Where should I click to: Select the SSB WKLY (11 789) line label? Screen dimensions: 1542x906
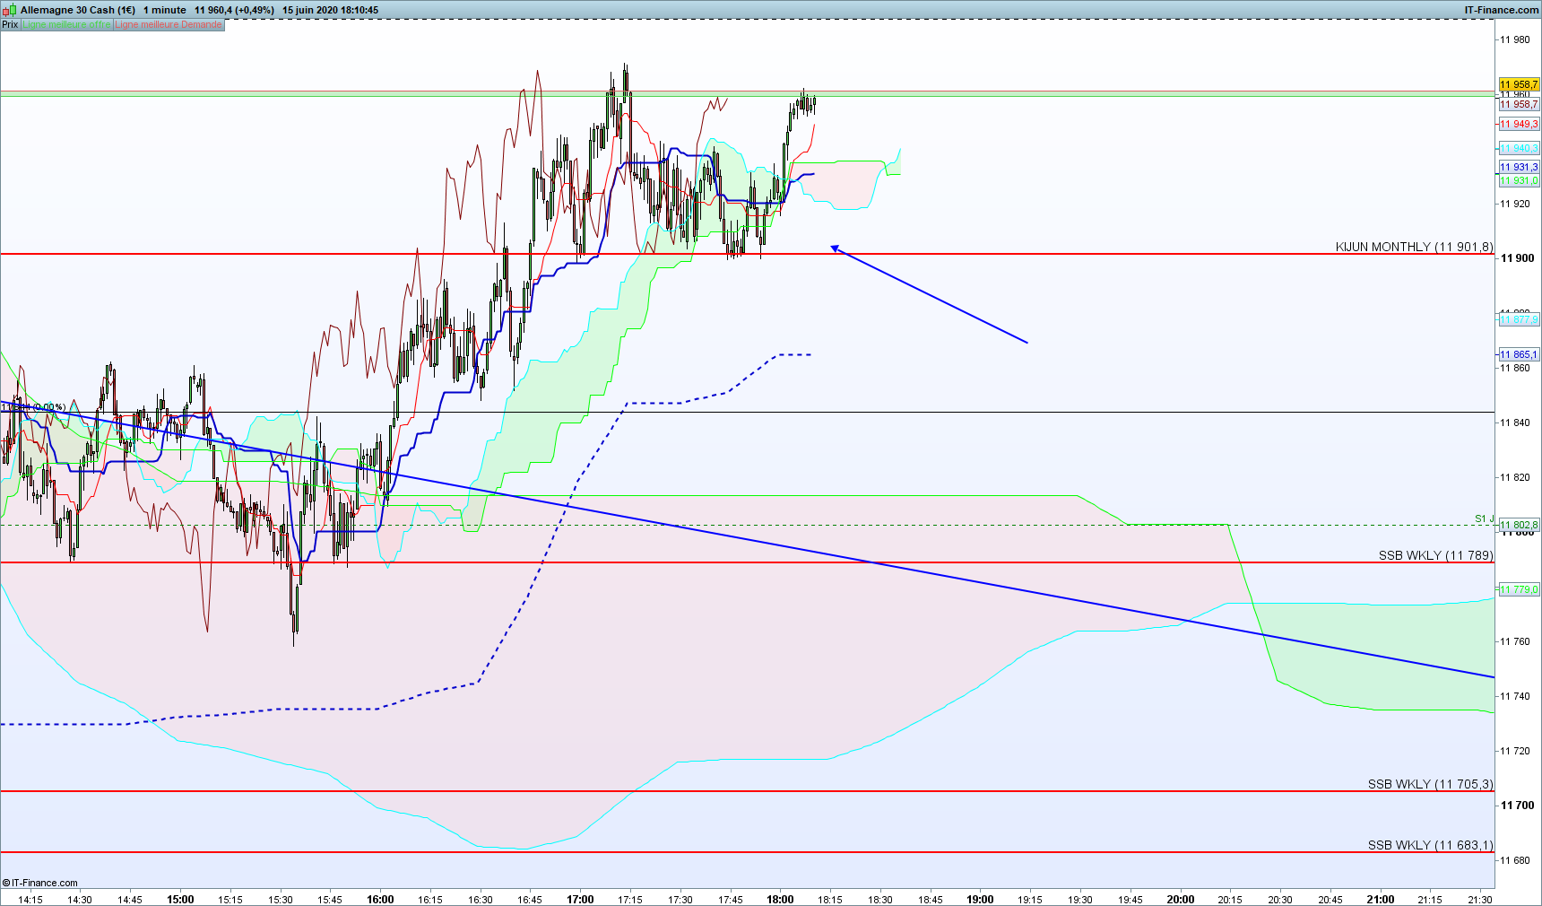click(x=1436, y=555)
